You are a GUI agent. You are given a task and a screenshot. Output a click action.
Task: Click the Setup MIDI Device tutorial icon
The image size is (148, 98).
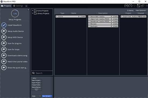pos(4,37)
